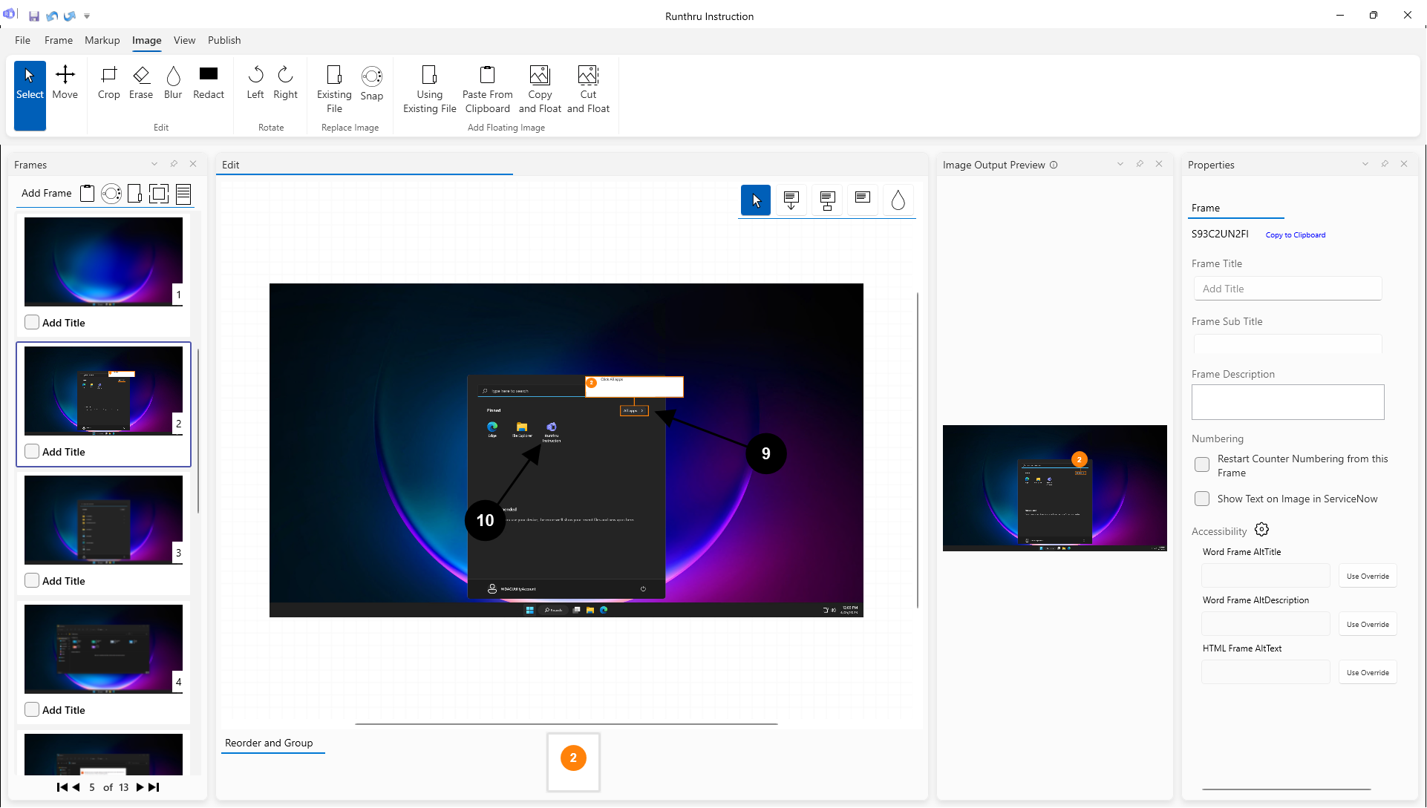Click Copy to Clipboard link
Viewport: 1427px width, 808px height.
point(1295,235)
